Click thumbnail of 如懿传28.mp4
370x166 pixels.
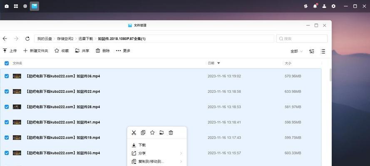pyautogui.click(x=17, y=107)
